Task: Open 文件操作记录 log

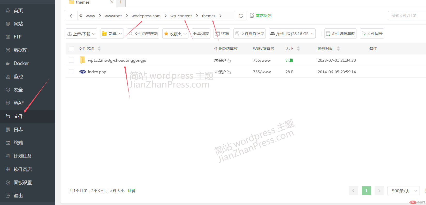Action: [250, 34]
